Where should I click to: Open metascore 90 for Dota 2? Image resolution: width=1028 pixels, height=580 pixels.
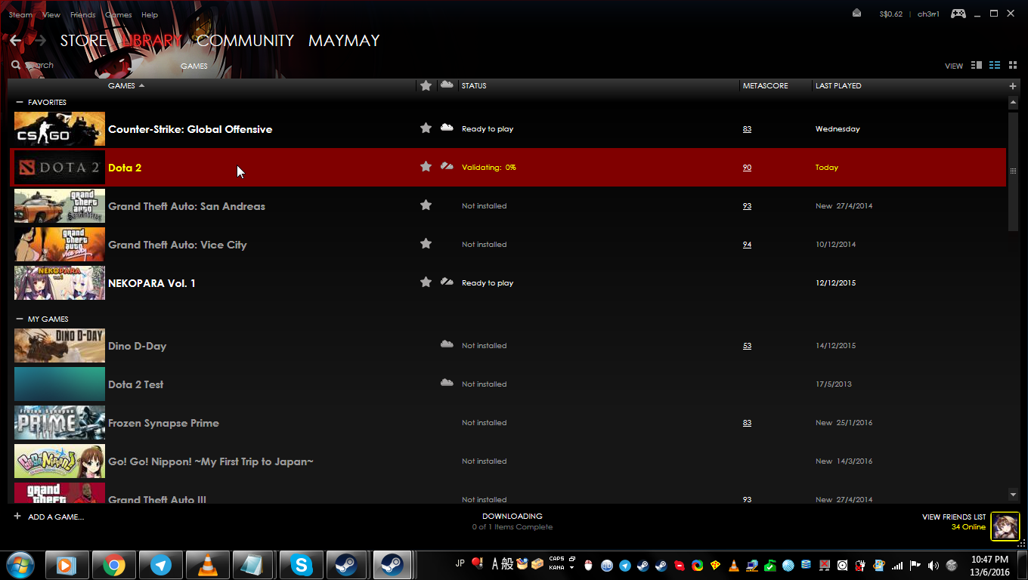click(x=747, y=168)
